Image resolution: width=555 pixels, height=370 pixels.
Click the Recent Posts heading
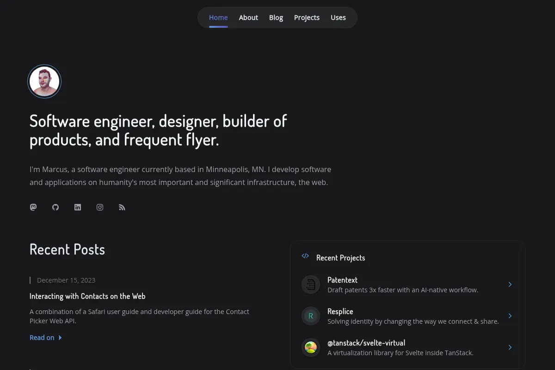pyautogui.click(x=67, y=249)
